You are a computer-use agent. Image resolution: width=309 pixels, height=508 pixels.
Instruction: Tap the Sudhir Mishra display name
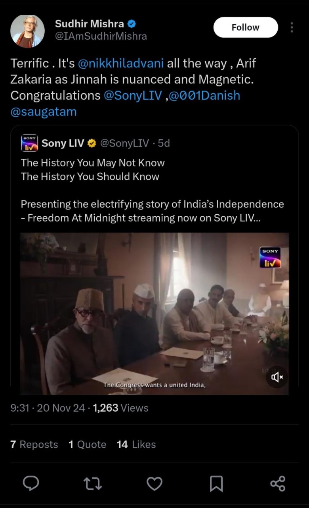[90, 24]
